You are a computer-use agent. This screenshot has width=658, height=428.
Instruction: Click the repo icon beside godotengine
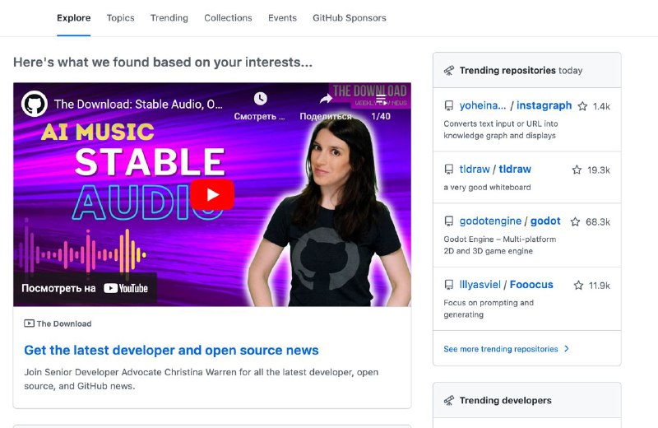(x=448, y=221)
